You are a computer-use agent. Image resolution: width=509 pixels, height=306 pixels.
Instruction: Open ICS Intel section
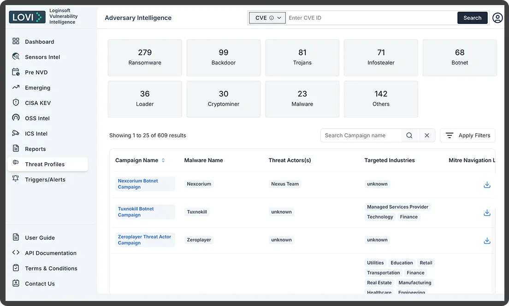click(36, 133)
